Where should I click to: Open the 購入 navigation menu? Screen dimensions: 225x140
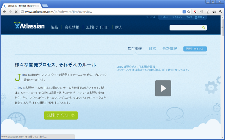click(119, 27)
